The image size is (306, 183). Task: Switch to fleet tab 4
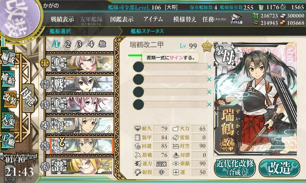pyautogui.click(x=91, y=44)
